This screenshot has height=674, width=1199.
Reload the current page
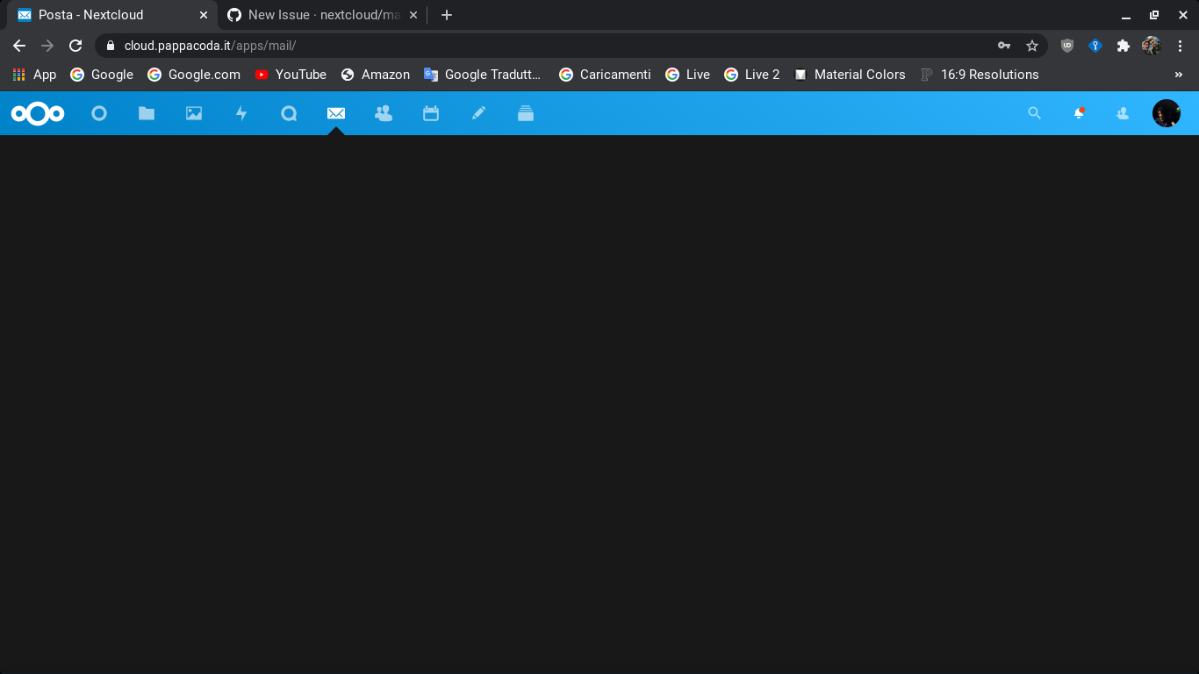click(x=75, y=46)
